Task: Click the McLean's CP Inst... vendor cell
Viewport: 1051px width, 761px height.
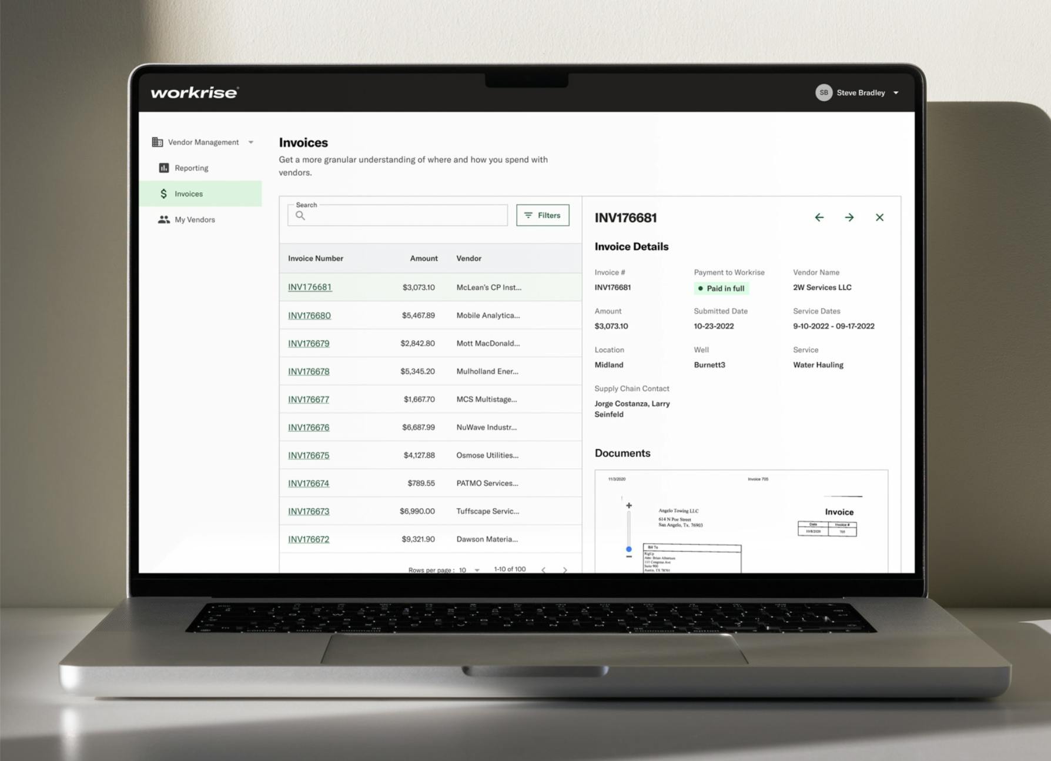Action: coord(489,288)
